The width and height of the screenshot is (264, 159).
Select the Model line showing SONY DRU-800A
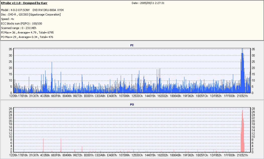coord(32,10)
